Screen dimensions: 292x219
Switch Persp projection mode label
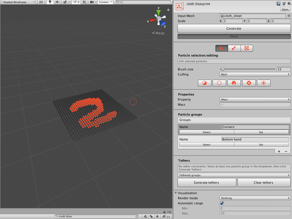click(158, 33)
